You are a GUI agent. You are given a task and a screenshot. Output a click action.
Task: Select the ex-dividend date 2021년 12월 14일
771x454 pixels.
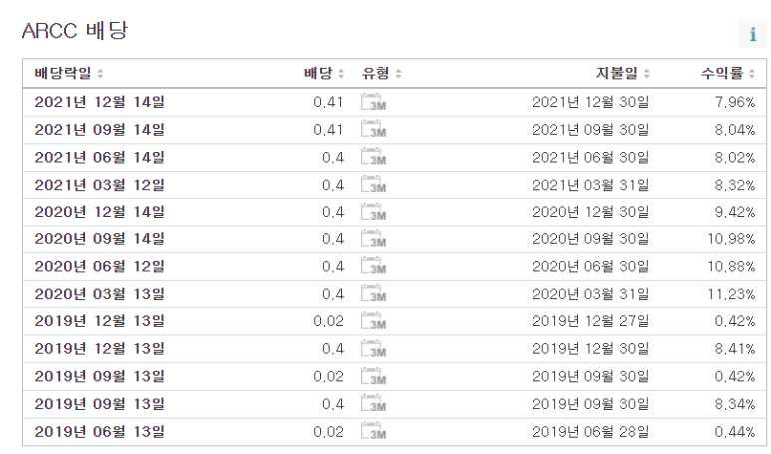click(100, 102)
